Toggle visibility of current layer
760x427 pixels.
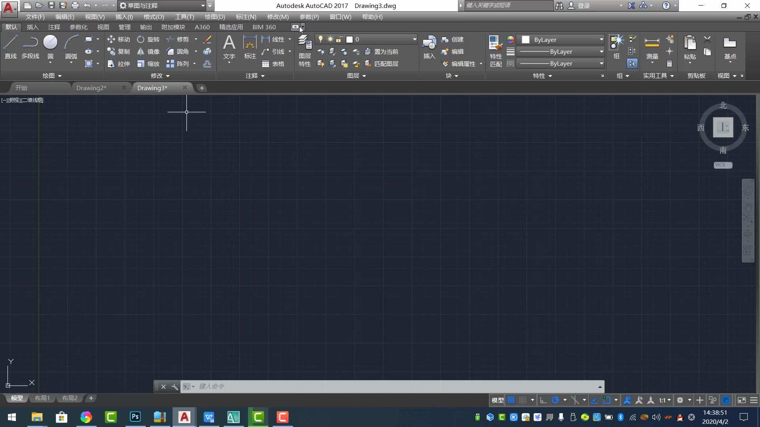click(321, 39)
